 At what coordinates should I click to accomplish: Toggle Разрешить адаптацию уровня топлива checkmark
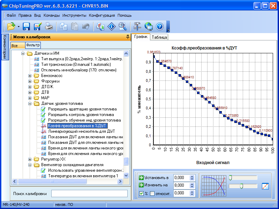click(x=43, y=109)
